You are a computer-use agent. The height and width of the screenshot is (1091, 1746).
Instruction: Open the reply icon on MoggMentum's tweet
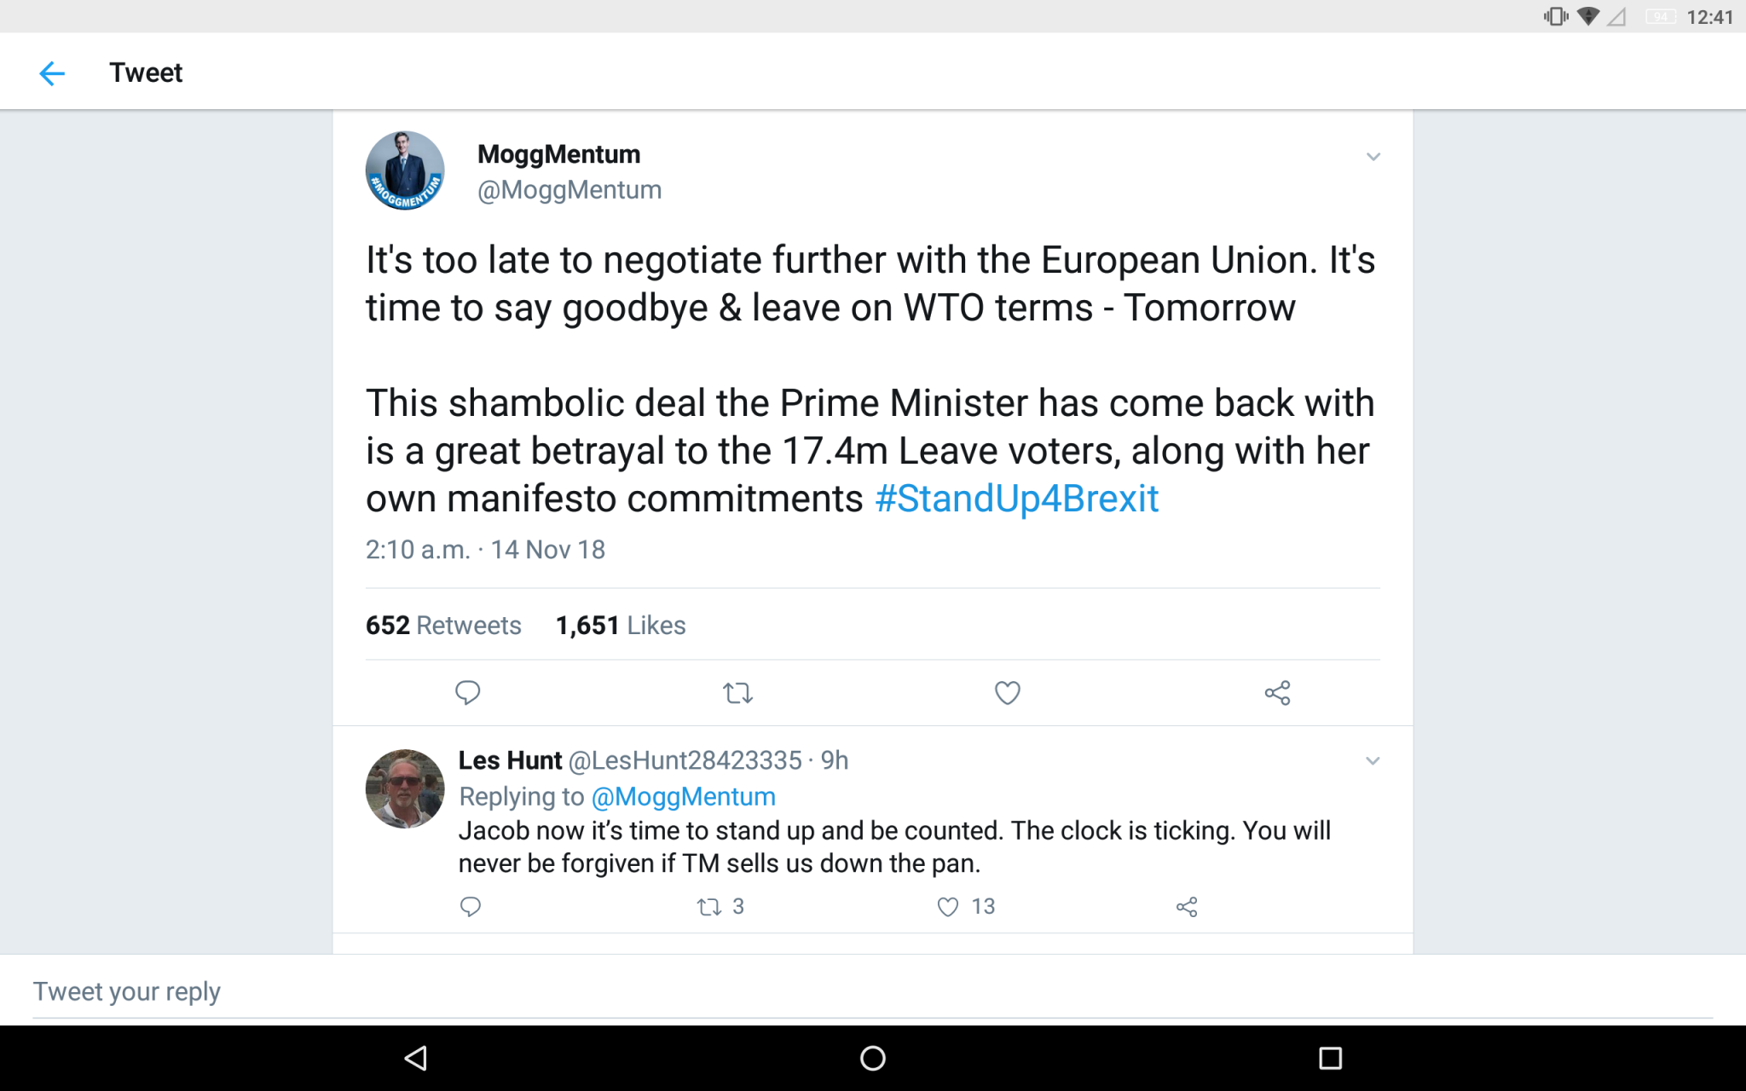point(467,693)
